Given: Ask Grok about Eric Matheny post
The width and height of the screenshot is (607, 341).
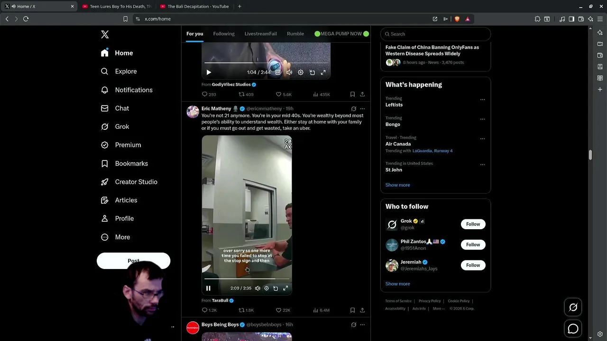Looking at the screenshot, I should pos(353,108).
